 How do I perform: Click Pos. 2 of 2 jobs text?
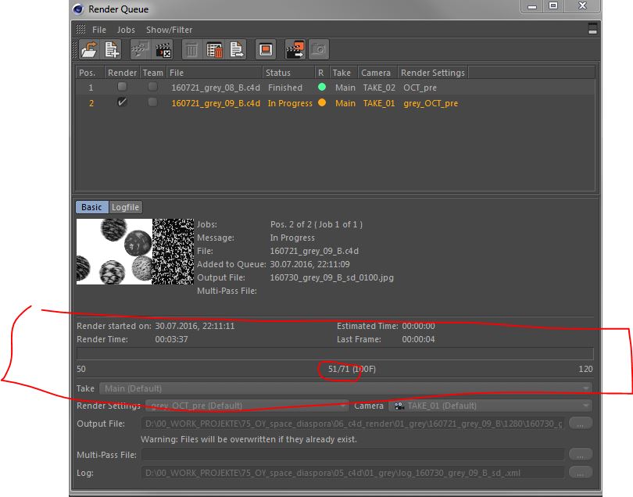point(316,224)
